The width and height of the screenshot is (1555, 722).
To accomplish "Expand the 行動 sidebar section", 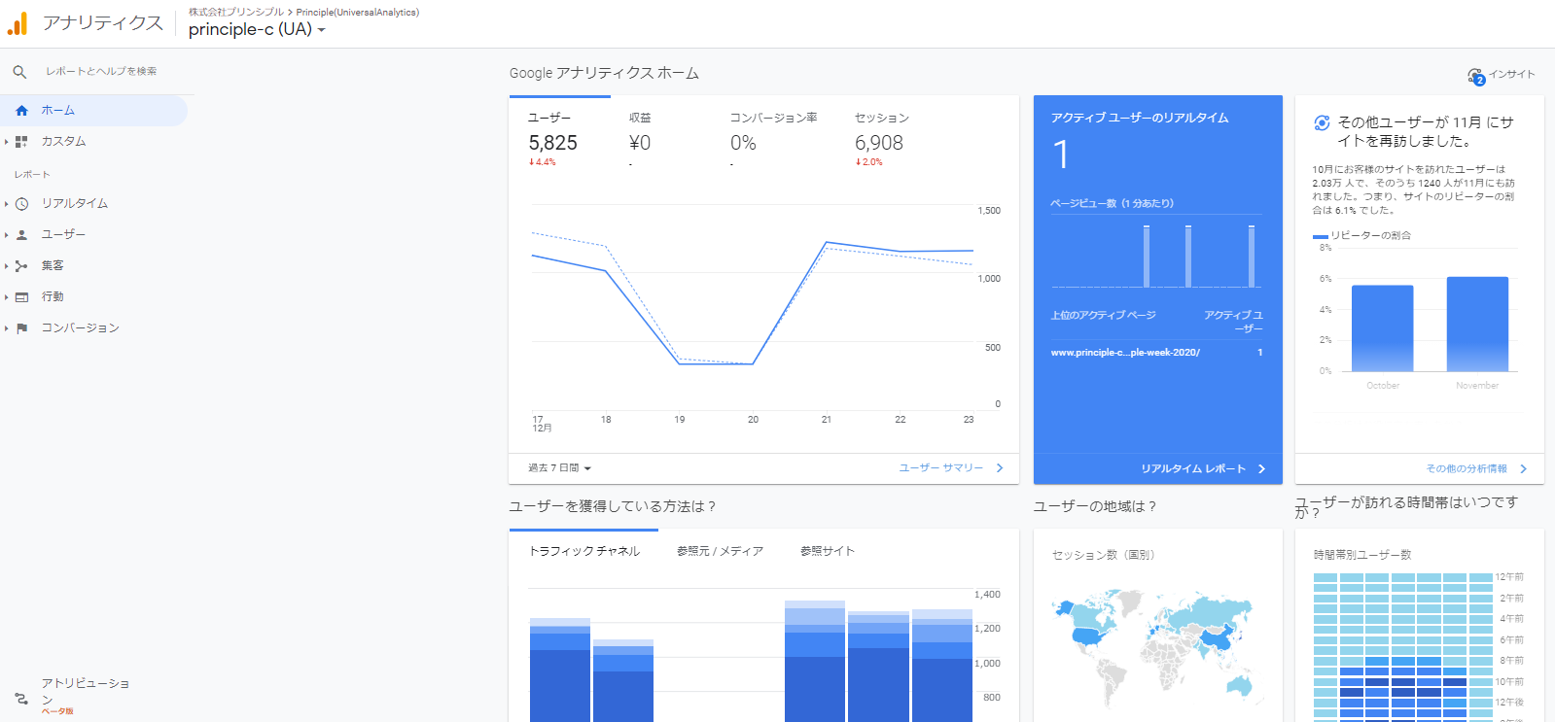I will pos(53,297).
